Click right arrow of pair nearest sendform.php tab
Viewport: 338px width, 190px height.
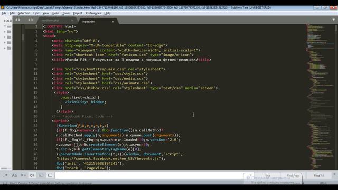[33, 20]
